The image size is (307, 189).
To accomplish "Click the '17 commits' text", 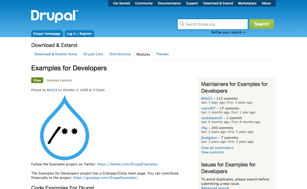I will tap(229, 108).
